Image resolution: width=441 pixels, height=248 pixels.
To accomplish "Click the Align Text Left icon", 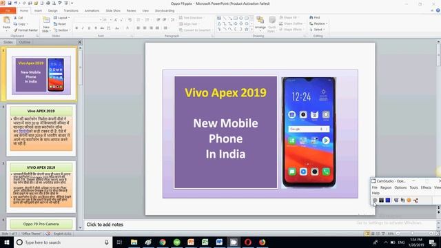I will pos(139,28).
